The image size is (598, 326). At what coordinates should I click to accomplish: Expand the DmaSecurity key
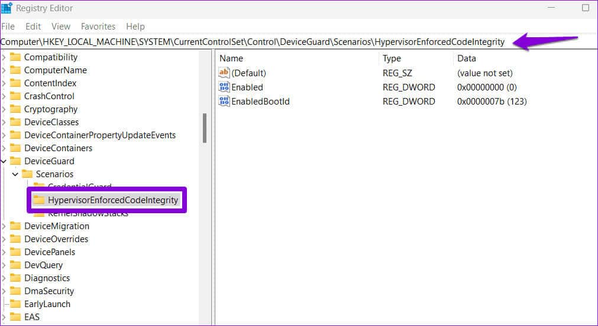pos(4,291)
